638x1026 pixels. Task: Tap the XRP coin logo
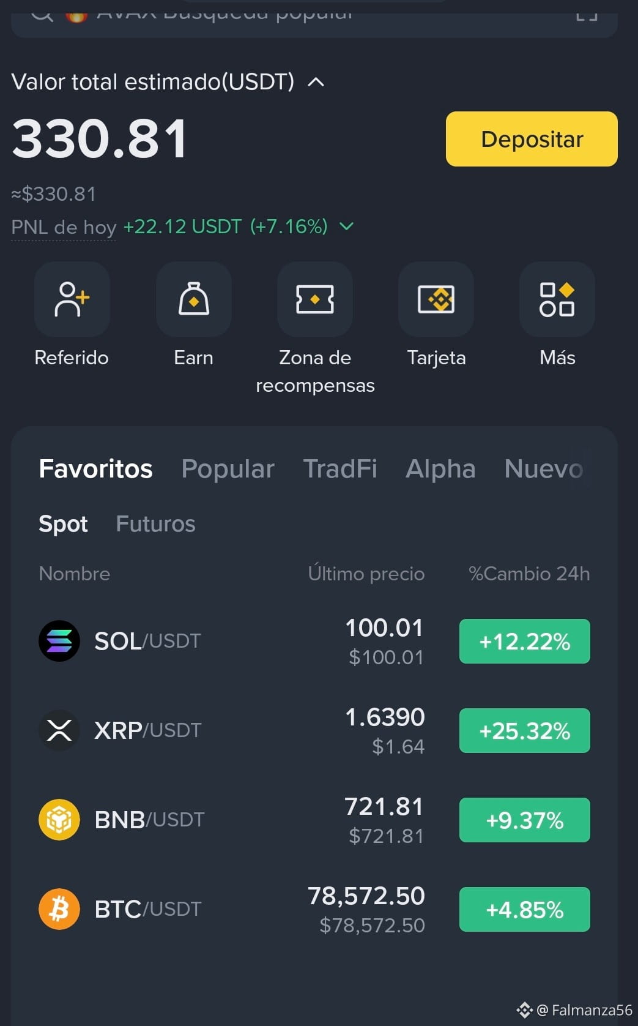click(59, 730)
